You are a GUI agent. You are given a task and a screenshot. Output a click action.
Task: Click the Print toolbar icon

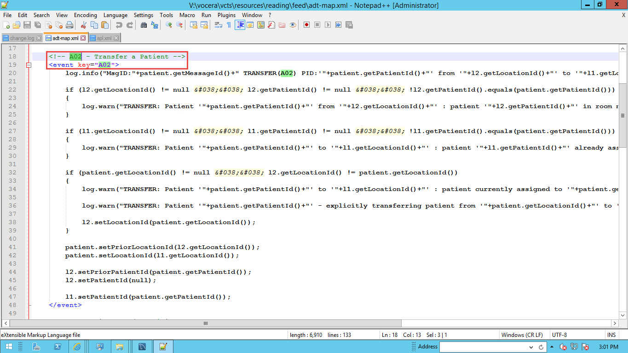(69, 25)
